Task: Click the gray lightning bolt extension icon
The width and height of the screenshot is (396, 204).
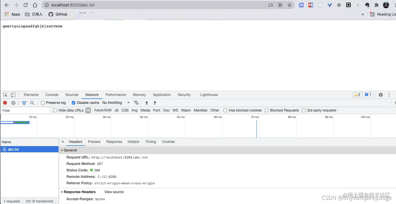Action: (358, 5)
